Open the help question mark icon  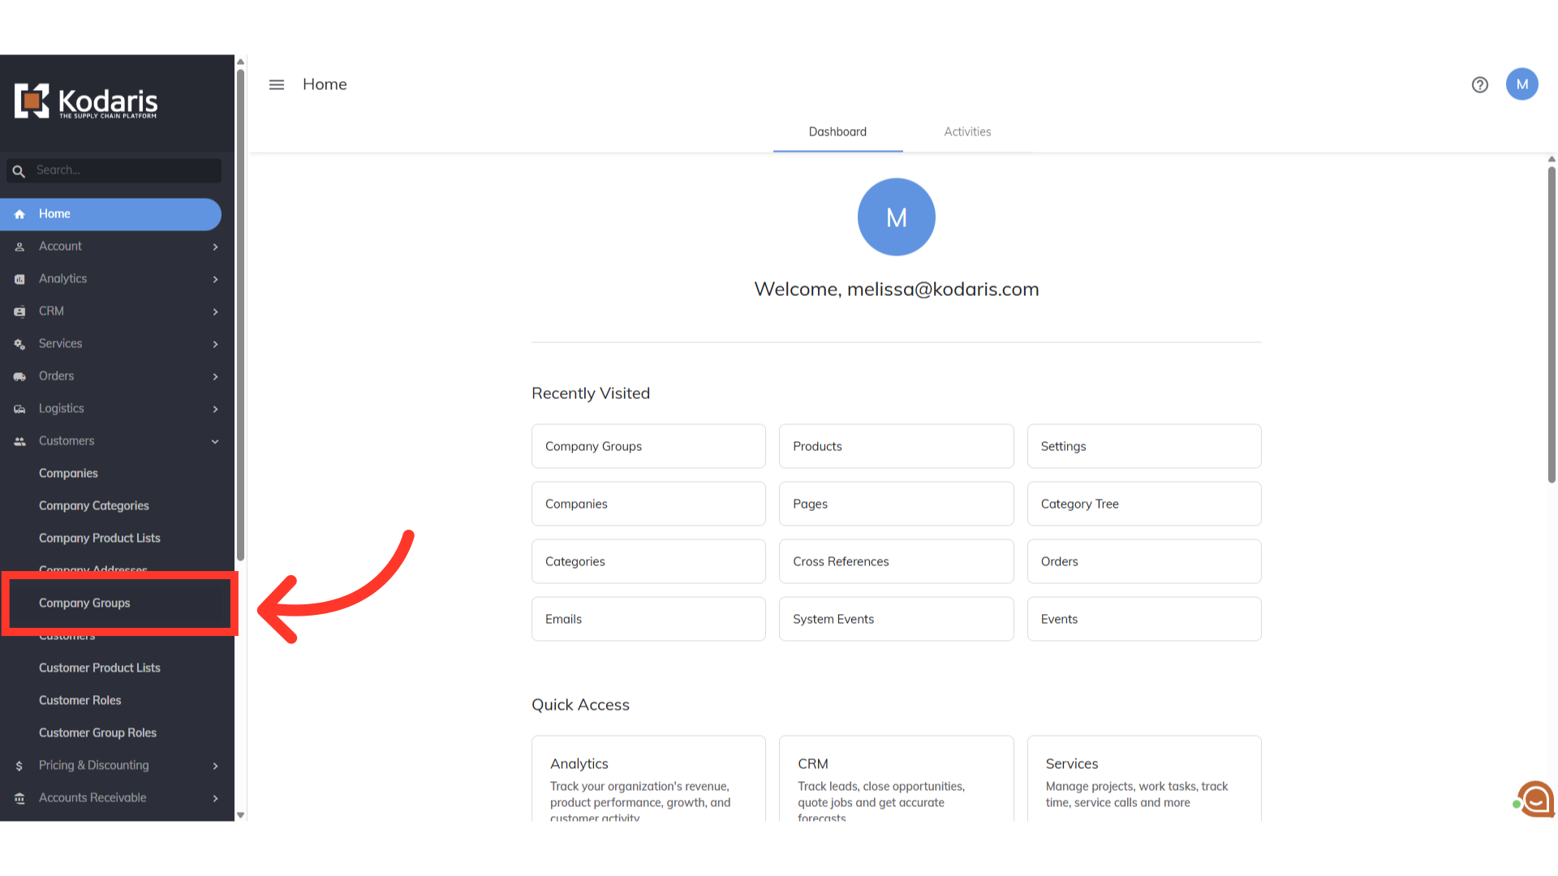[x=1479, y=84]
